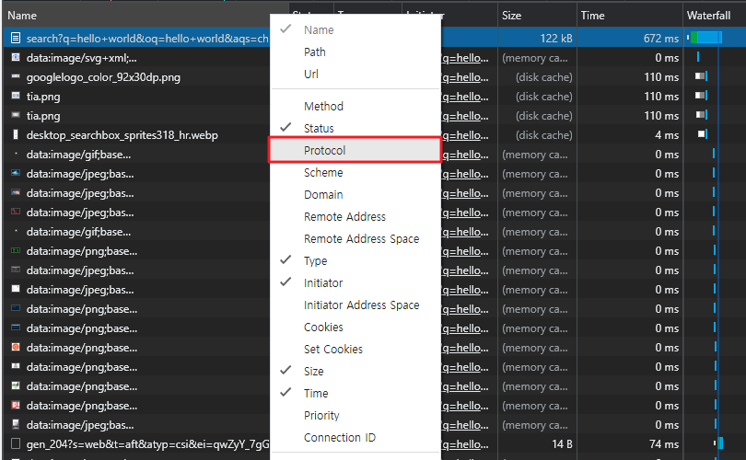746x460 pixels.
Task: Uncheck the Status column option
Action: click(355, 128)
